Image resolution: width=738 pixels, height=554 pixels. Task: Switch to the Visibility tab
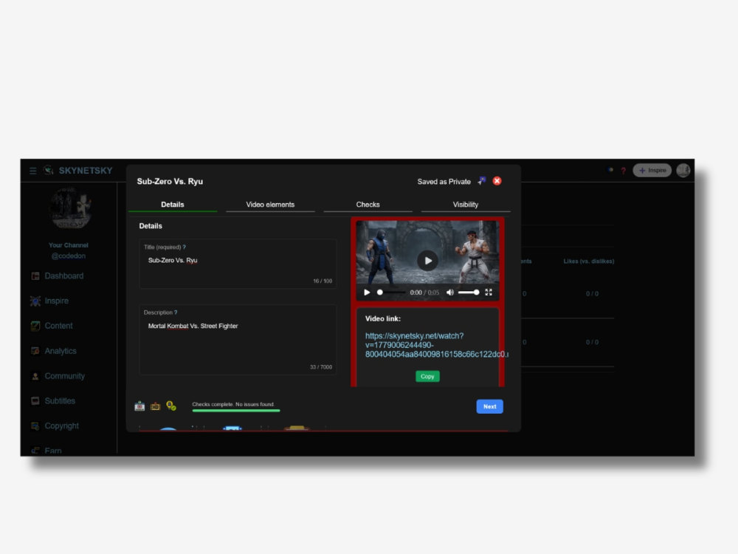coord(466,205)
